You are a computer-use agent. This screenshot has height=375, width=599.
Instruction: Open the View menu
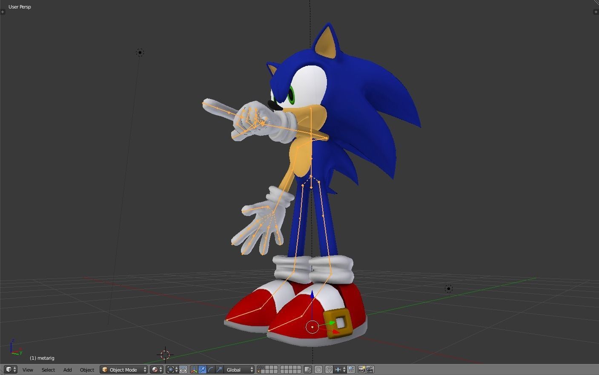click(x=28, y=370)
